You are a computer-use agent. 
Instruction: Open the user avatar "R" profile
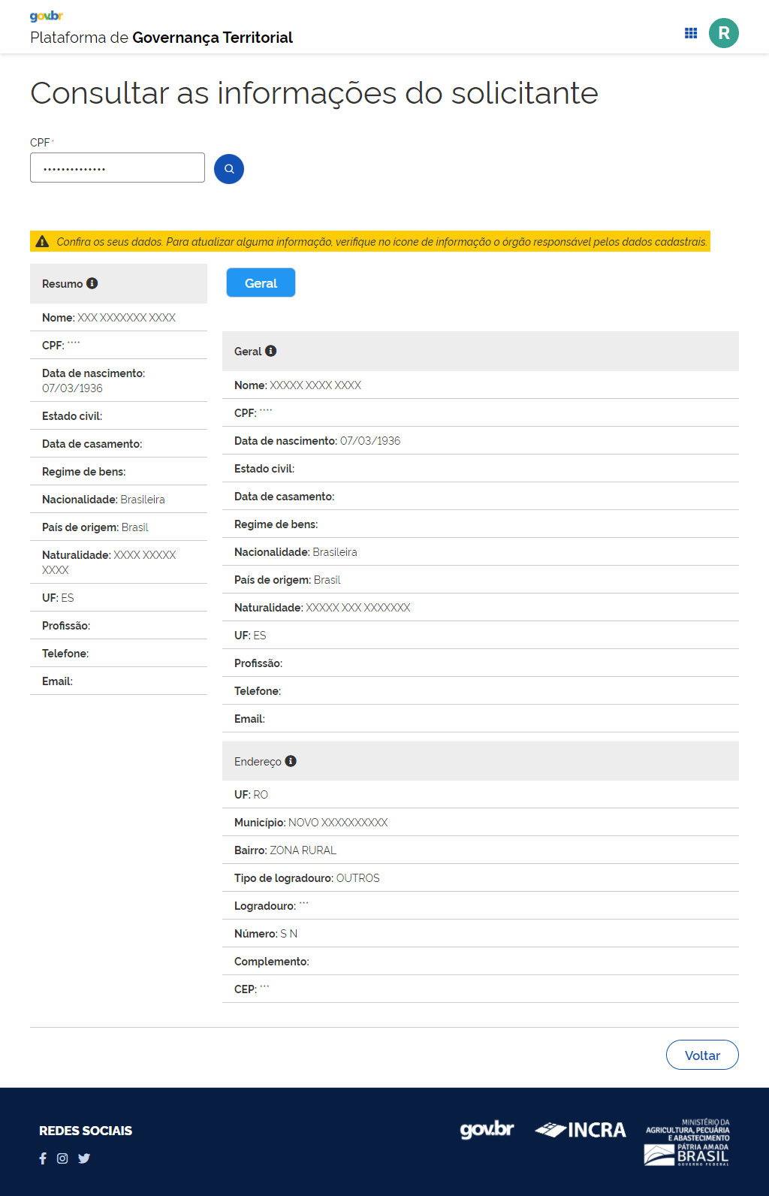(x=723, y=33)
